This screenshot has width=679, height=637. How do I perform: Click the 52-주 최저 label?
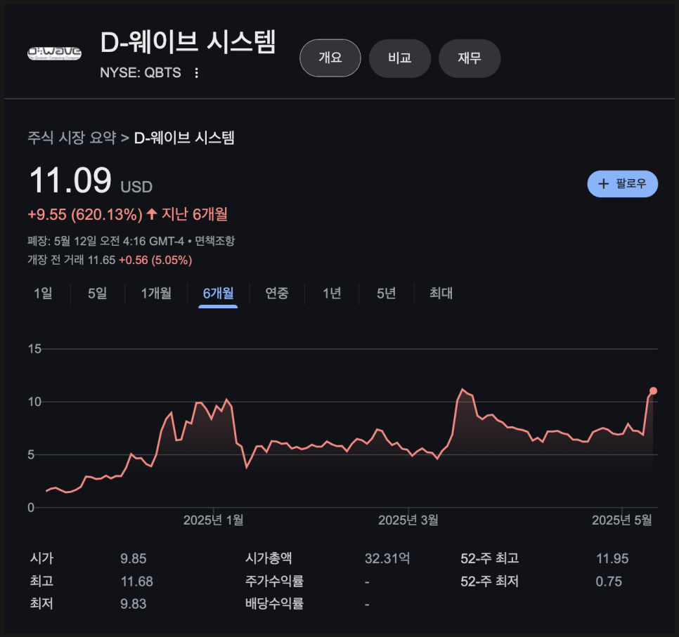click(490, 581)
